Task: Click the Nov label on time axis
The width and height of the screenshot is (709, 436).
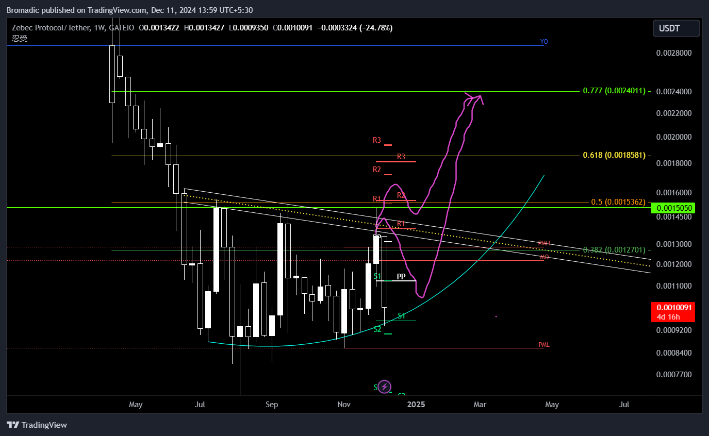Action: [343, 405]
